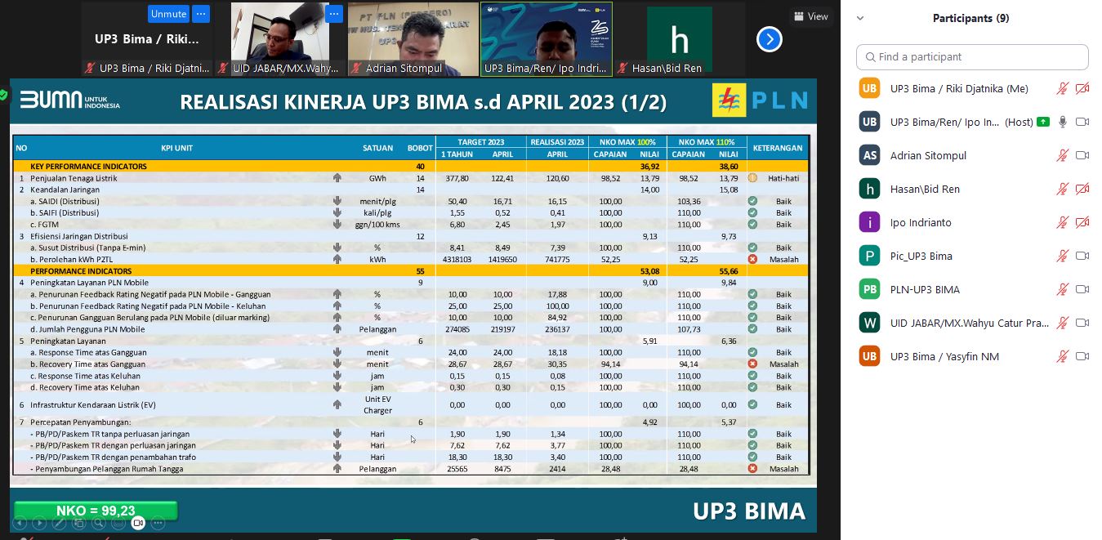Select 'Jumlah Pengguna PLN Mobile' row label
This screenshot has height=540, width=1102.
tap(87, 329)
